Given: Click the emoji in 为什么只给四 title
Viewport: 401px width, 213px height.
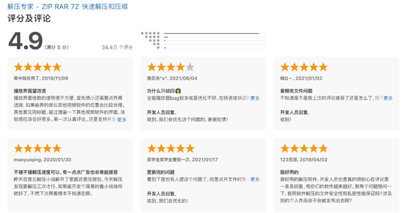Looking at the screenshot, I should point(178,91).
